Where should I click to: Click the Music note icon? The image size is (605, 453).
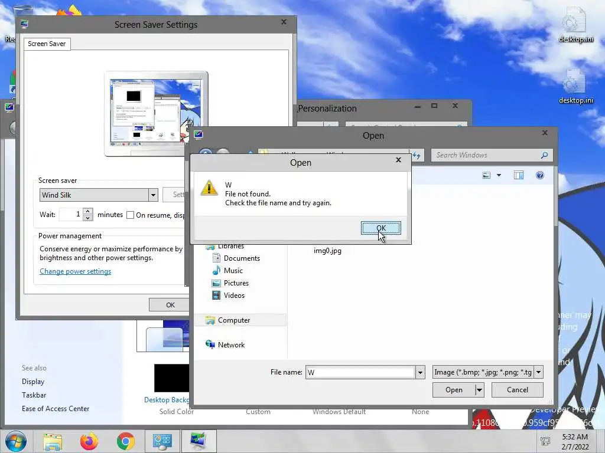pos(216,270)
